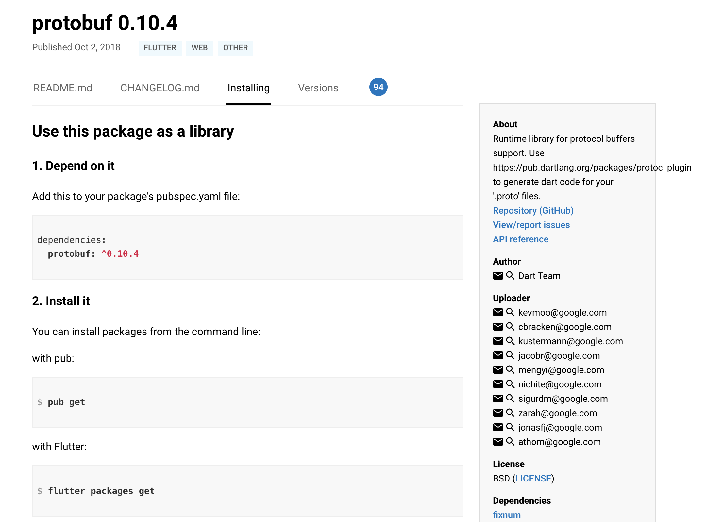Click envelope icon for mengyi@google.com
The image size is (706, 522).
pyautogui.click(x=498, y=370)
